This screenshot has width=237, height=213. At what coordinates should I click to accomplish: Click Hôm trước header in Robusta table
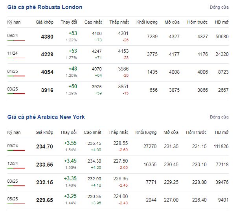tap(197, 22)
